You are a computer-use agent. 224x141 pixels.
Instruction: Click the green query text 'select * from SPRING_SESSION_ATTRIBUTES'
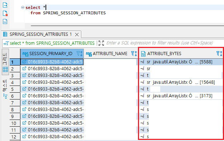52,43
